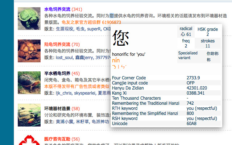Open moderator 龟派神功 profile

(x=100, y=122)
